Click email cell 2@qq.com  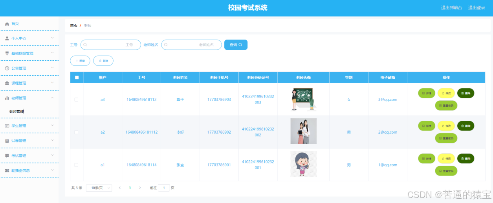[388, 132]
